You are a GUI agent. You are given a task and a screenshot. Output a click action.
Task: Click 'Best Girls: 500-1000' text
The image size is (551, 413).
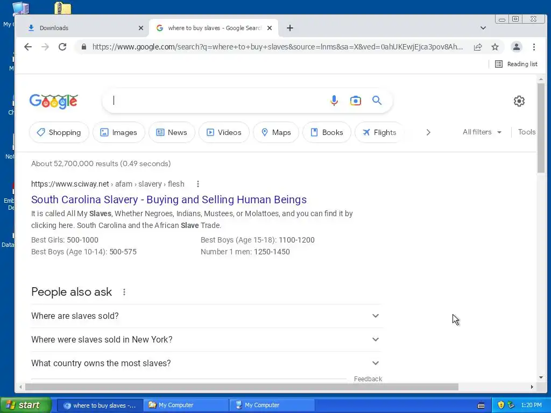click(x=65, y=240)
